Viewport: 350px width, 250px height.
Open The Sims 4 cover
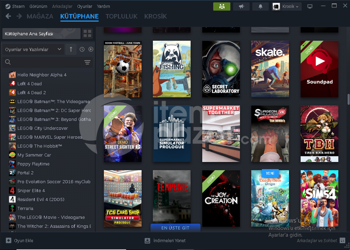pyautogui.click(x=319, y=199)
